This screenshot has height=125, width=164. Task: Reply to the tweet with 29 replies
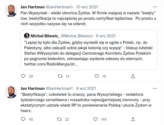(23, 76)
